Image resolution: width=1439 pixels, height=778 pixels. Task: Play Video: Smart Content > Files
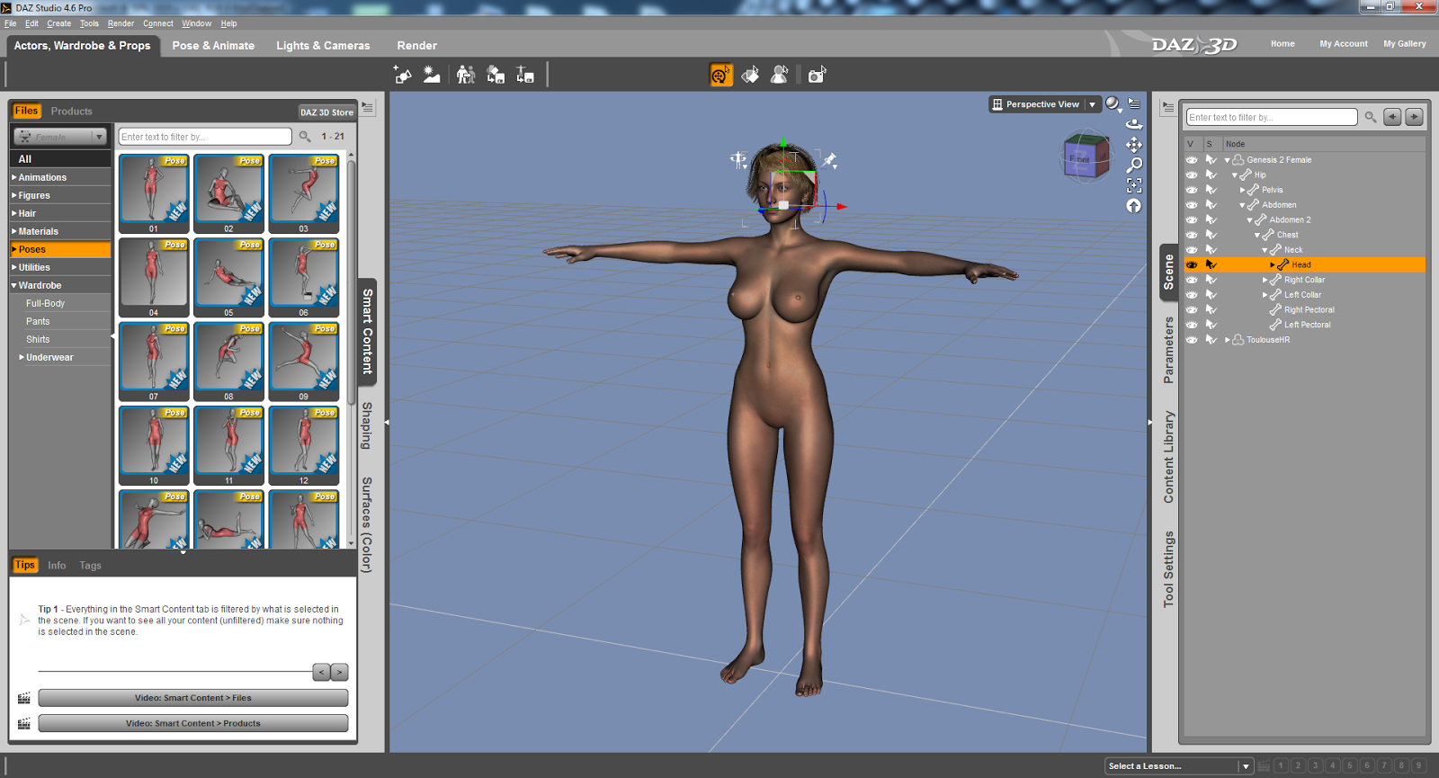pos(193,698)
